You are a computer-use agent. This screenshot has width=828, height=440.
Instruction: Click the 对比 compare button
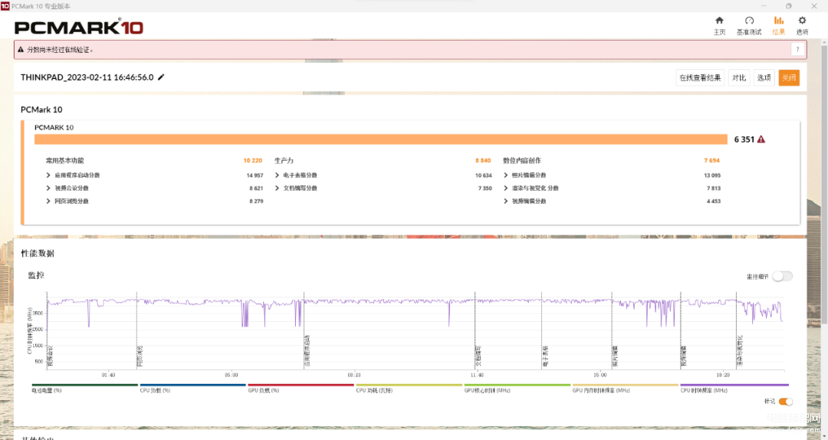point(739,77)
